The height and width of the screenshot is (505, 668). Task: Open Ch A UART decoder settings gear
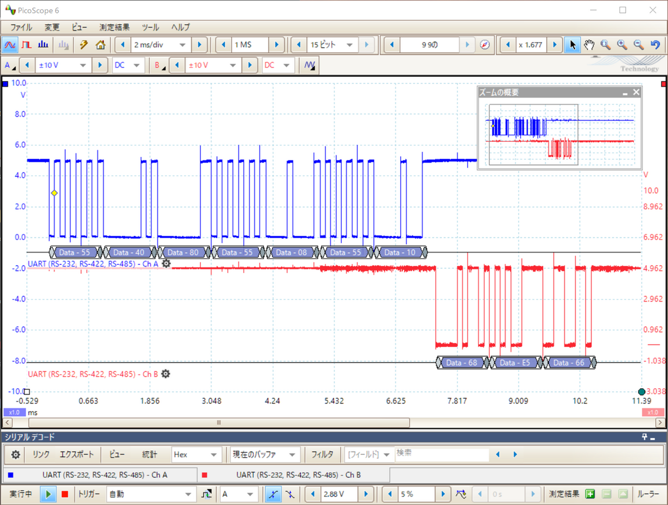tap(166, 264)
